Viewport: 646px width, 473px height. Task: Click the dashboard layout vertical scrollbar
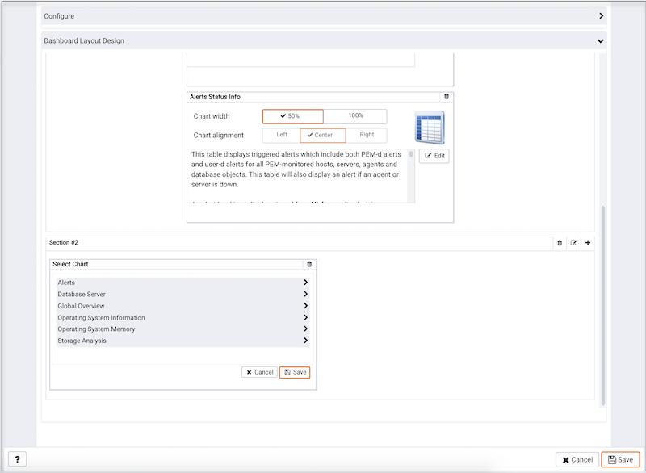[603, 305]
